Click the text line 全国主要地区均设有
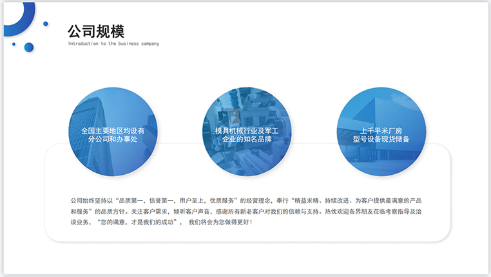 click(113, 130)
